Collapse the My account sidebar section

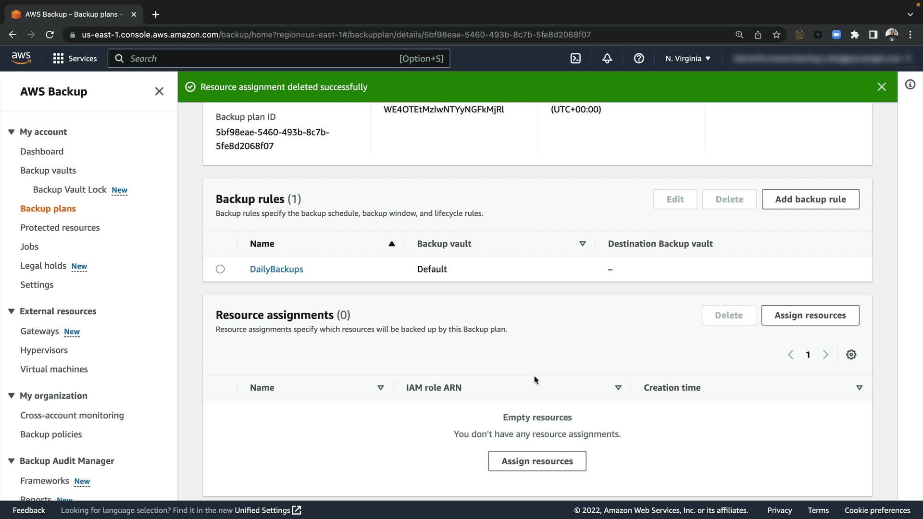click(x=12, y=132)
